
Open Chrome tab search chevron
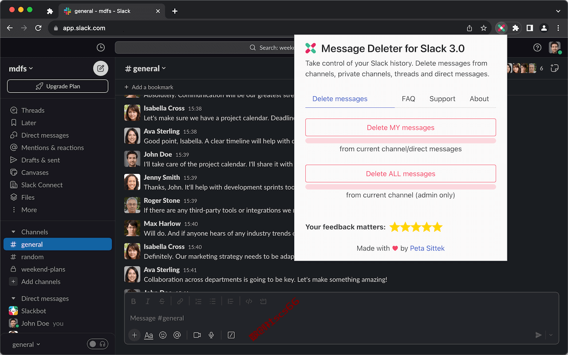click(x=558, y=11)
